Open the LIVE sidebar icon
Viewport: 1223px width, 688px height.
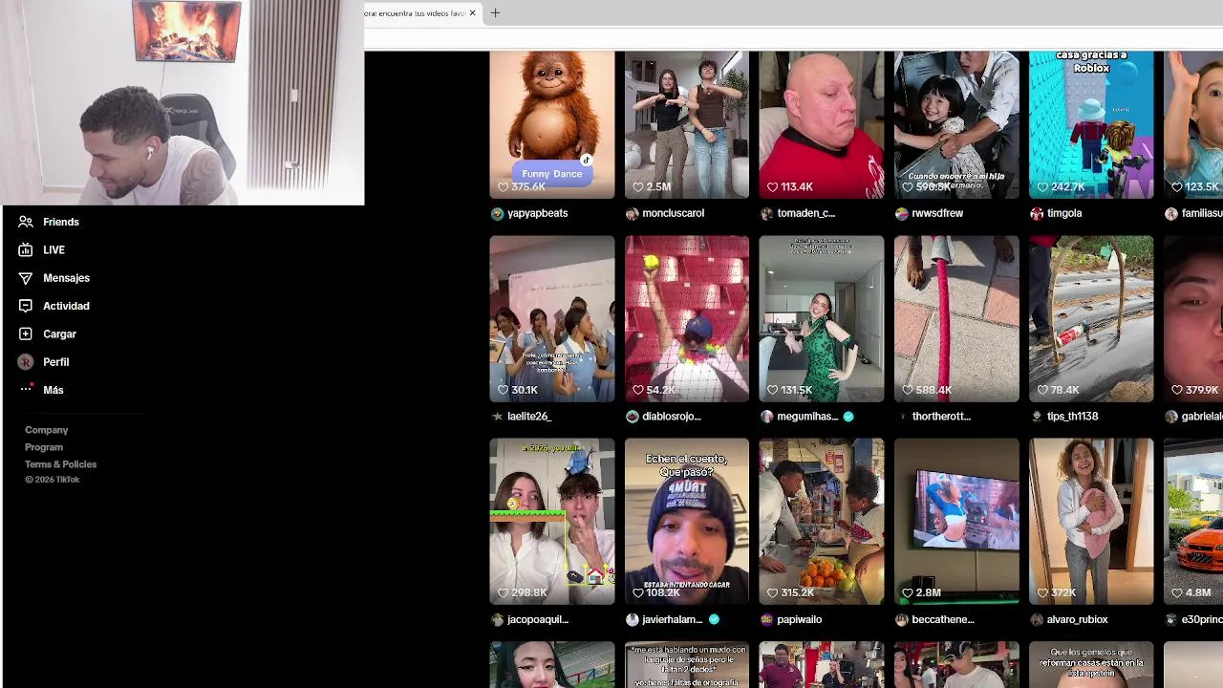[x=25, y=249]
